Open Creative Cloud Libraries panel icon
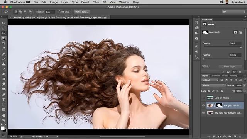The image size is (247, 139). pyautogui.click(x=196, y=28)
